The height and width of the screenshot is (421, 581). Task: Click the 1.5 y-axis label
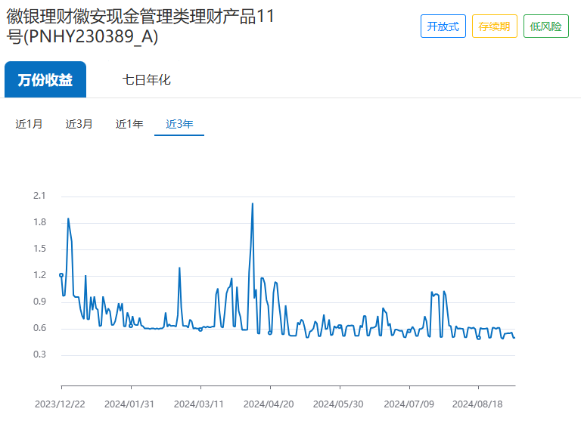pos(39,249)
